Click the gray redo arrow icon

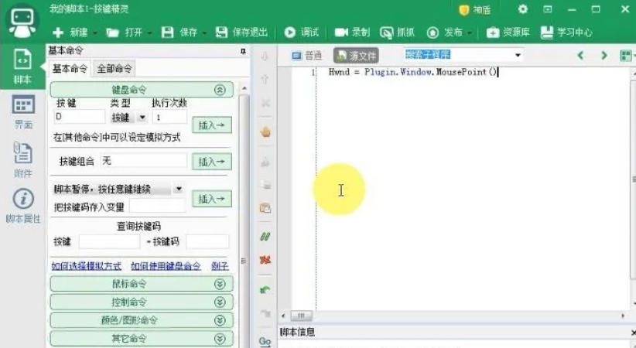[265, 313]
